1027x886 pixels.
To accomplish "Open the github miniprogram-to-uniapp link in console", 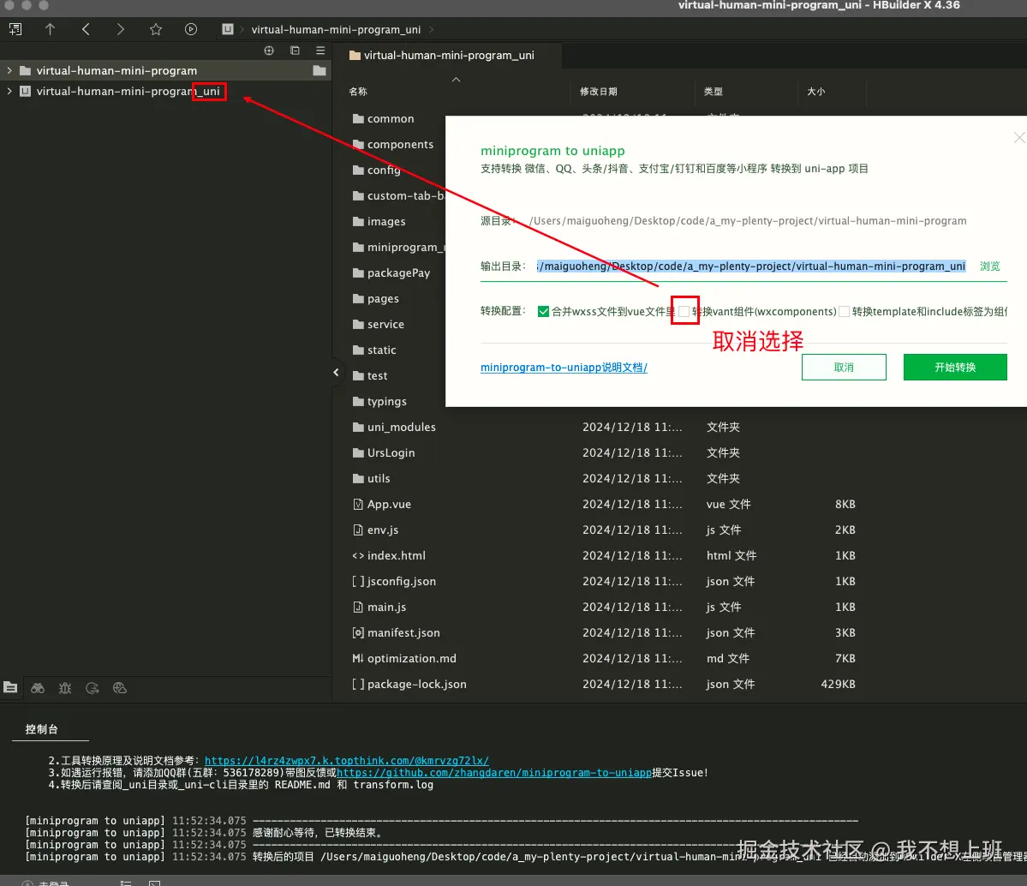I will (494, 773).
